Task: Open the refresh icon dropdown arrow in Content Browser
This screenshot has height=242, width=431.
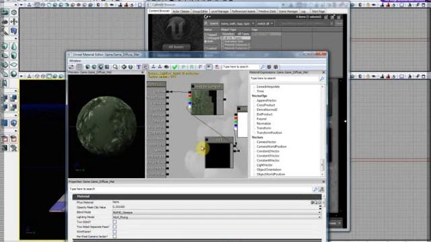Action: (x=209, y=17)
